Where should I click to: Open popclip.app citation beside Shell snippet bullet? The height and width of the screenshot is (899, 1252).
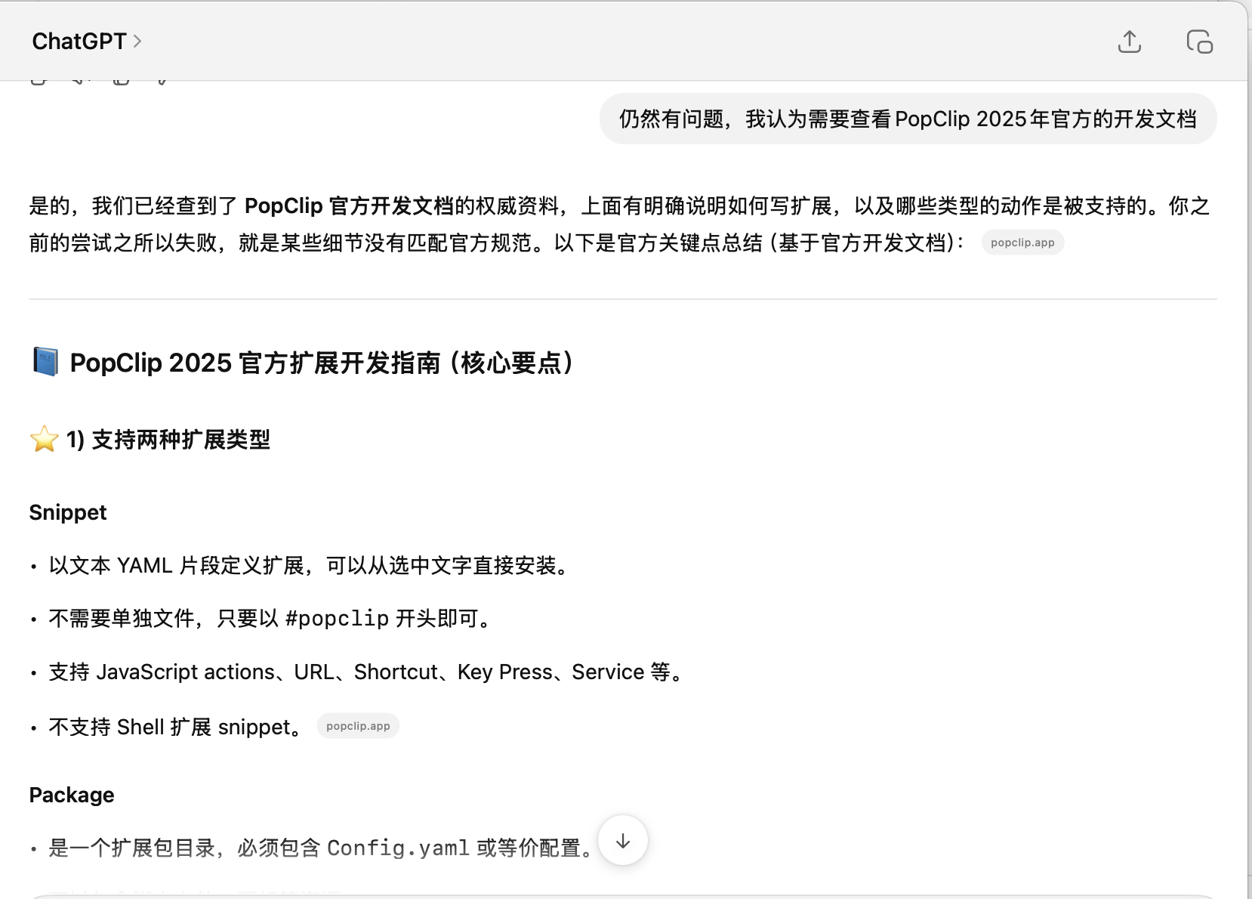tap(358, 726)
